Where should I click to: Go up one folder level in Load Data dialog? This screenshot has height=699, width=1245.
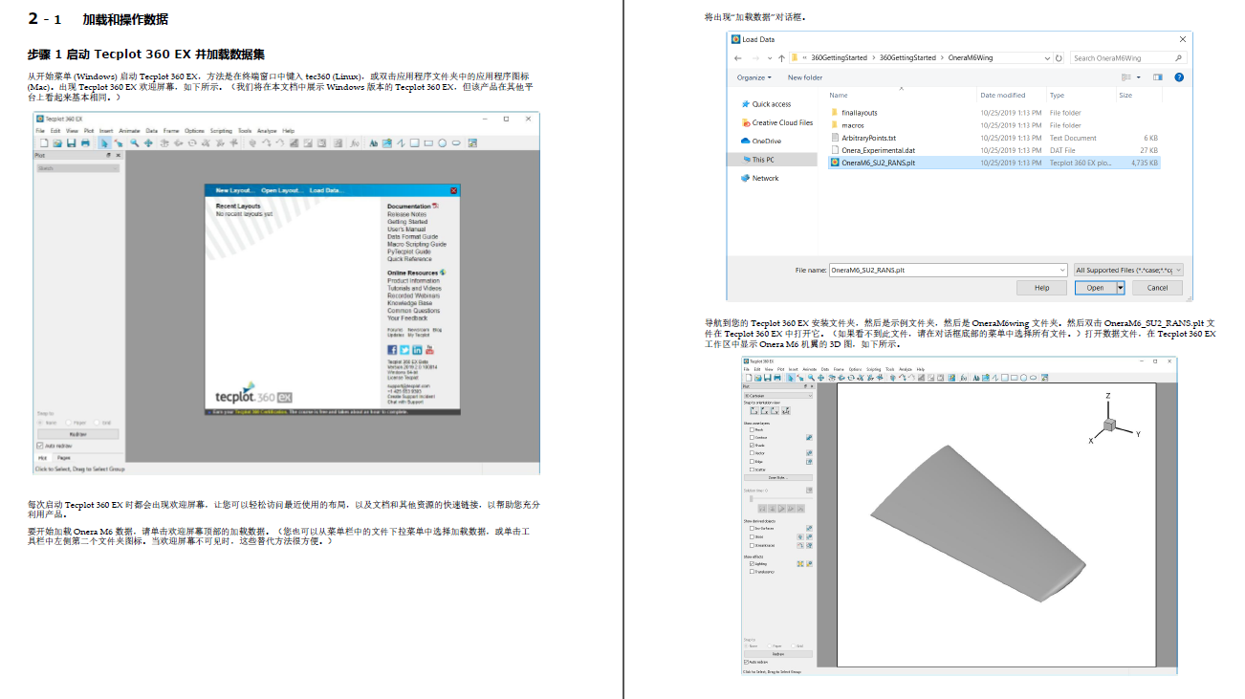click(x=782, y=57)
